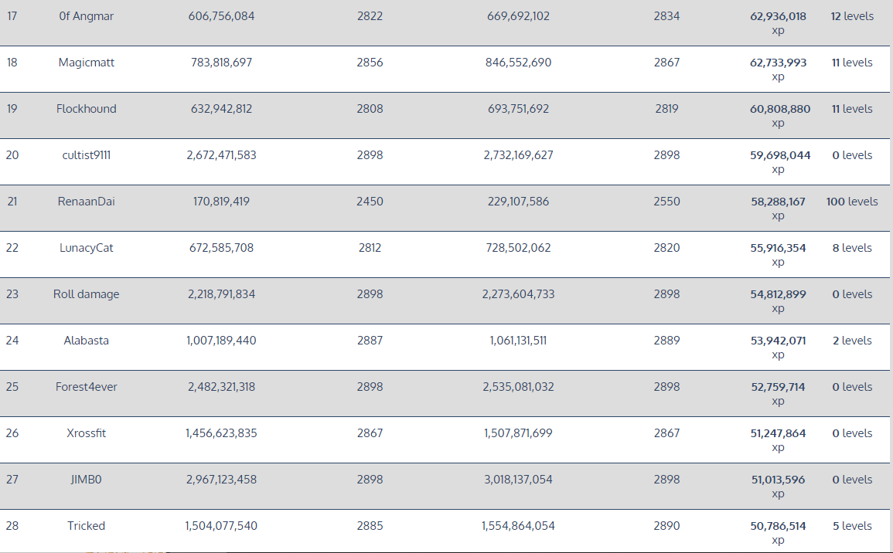
Task: Select the Alabasta player name
Action: (86, 341)
